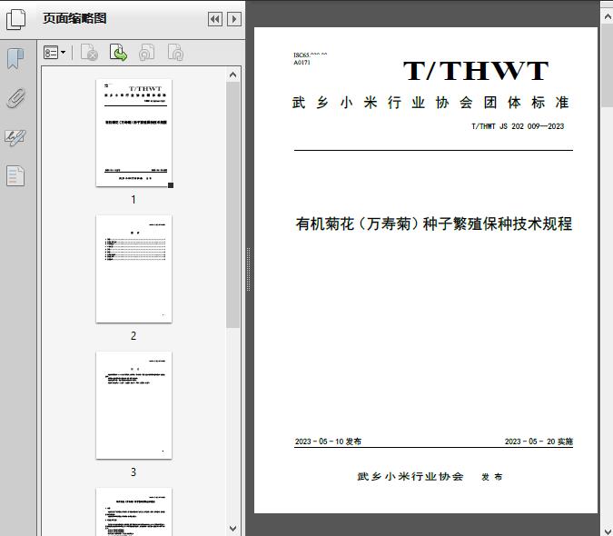613x536 pixels.
Task: Open the Bookmarks sidebar panel
Action: coord(15,59)
